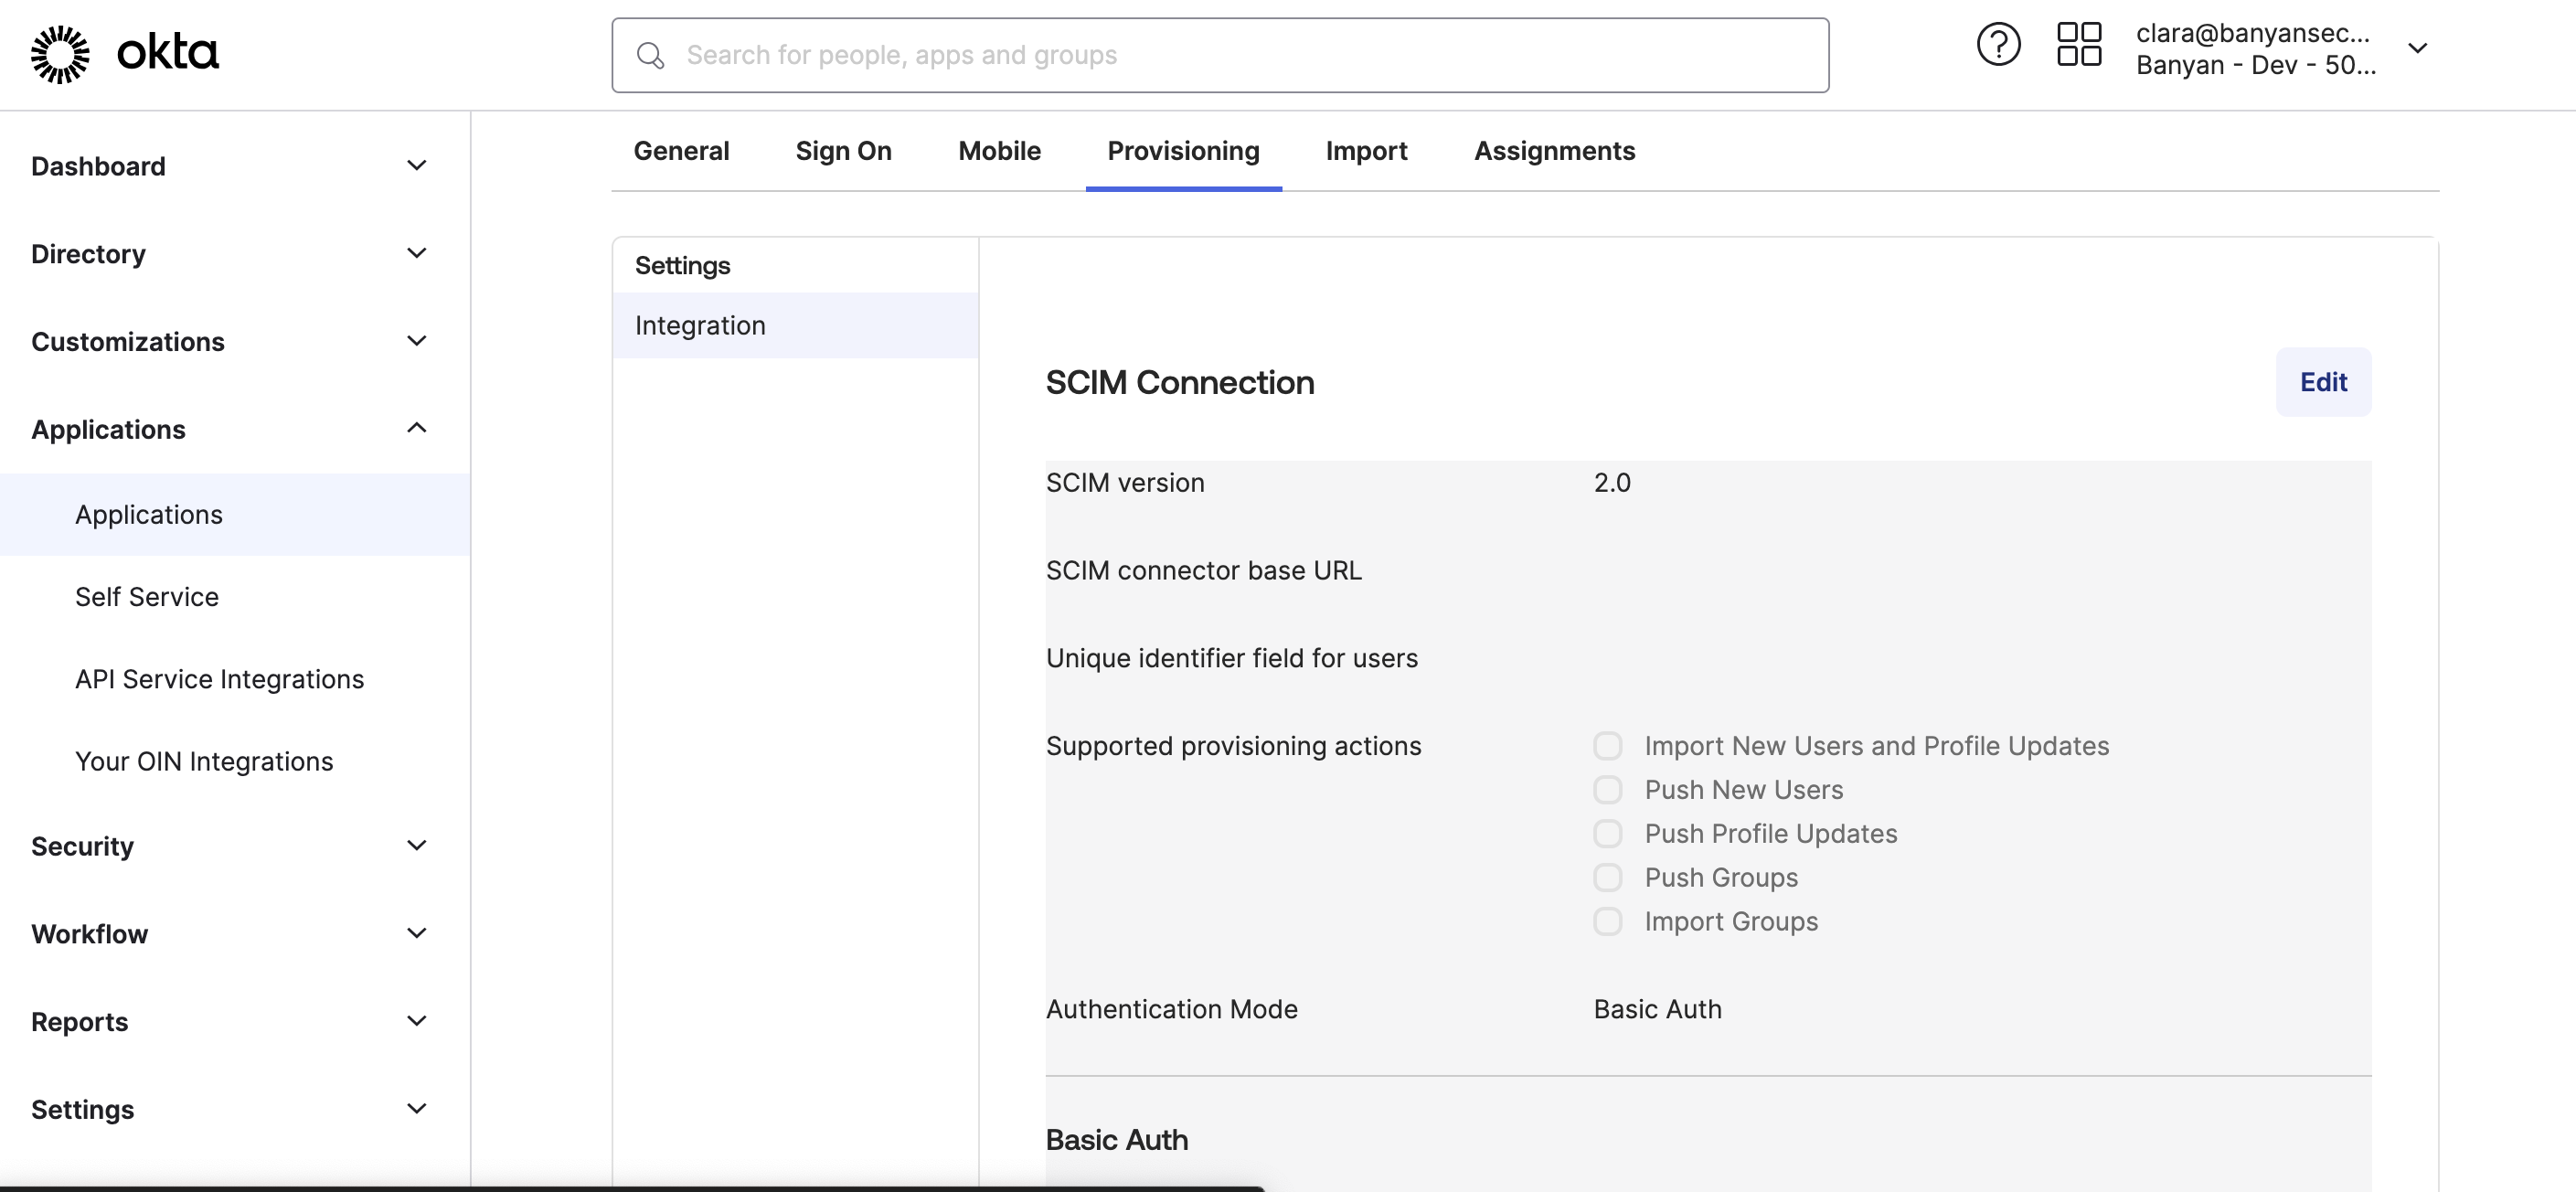Tick the Import Groups checkbox
The width and height of the screenshot is (2576, 1192).
1607,922
